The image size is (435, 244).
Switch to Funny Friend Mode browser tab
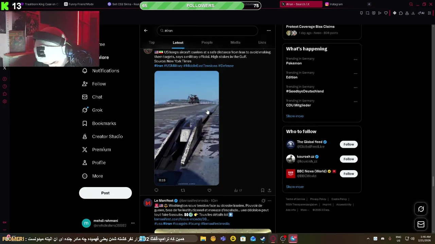79,4
